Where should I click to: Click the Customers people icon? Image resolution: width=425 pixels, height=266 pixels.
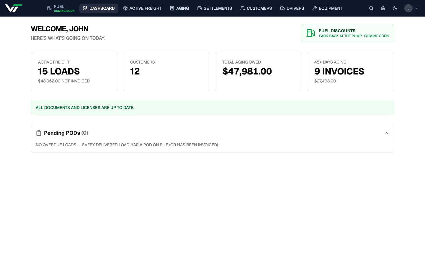coord(243,8)
